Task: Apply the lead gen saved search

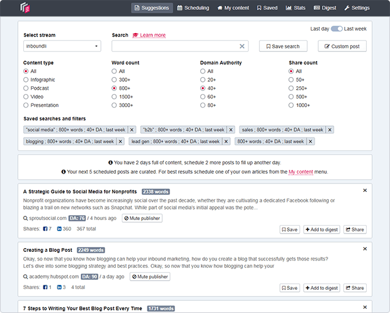Action: coord(175,141)
